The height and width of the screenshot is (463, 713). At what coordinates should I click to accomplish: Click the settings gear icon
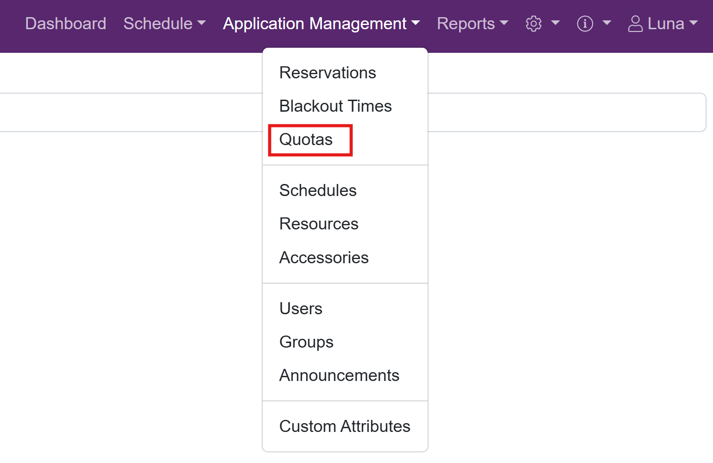(x=533, y=24)
